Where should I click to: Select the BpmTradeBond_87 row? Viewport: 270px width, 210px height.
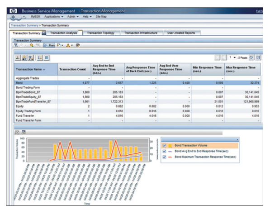point(137,92)
